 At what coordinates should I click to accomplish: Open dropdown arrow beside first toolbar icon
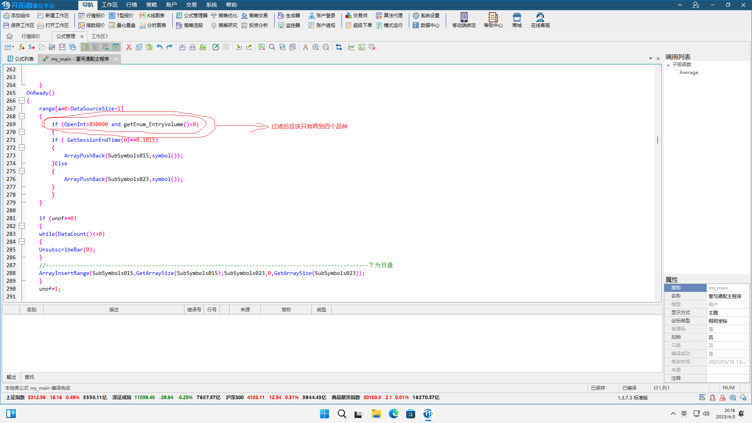tap(13, 47)
